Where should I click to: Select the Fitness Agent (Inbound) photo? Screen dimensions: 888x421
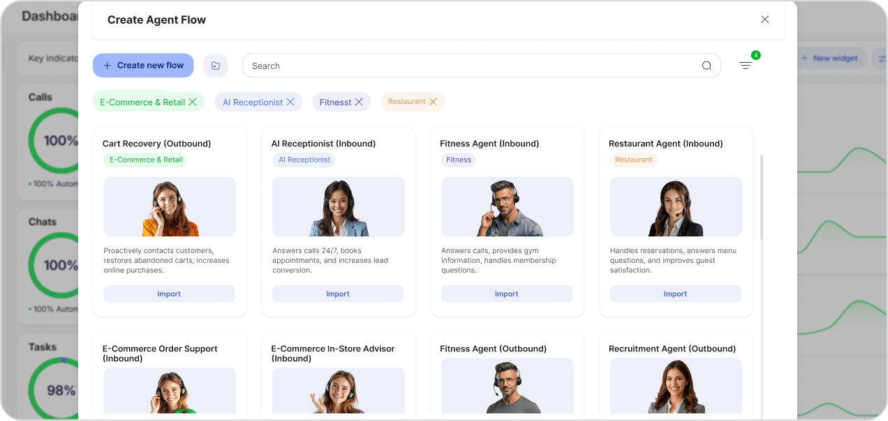[x=508, y=207]
